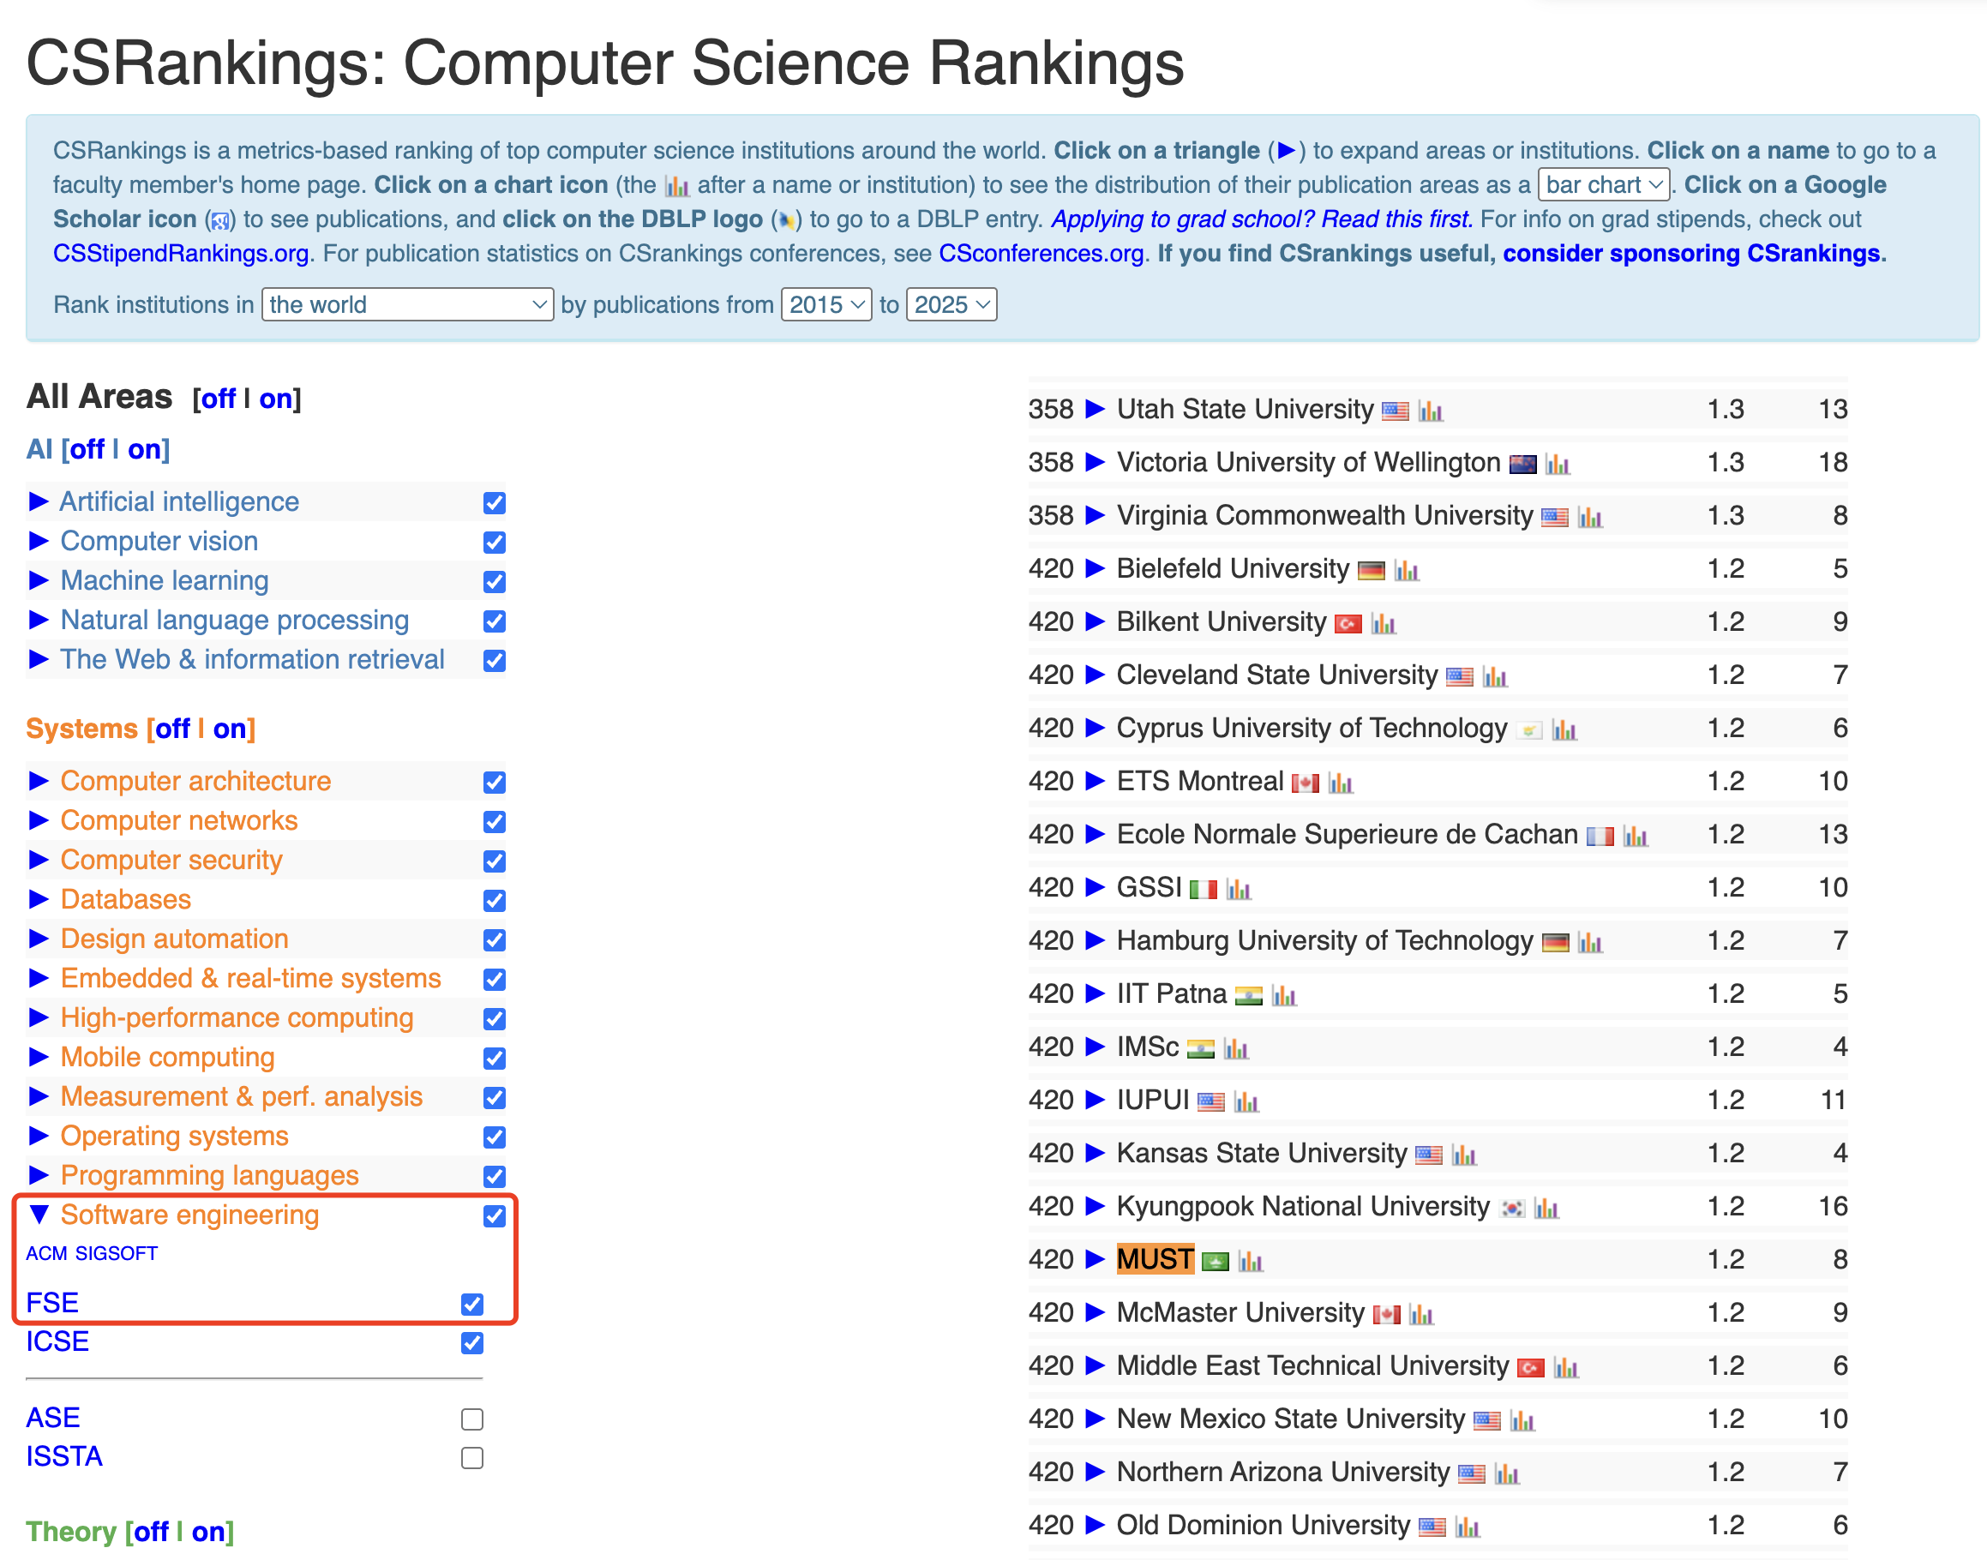
Task: Turn off all Theory areas
Action: [x=151, y=1532]
